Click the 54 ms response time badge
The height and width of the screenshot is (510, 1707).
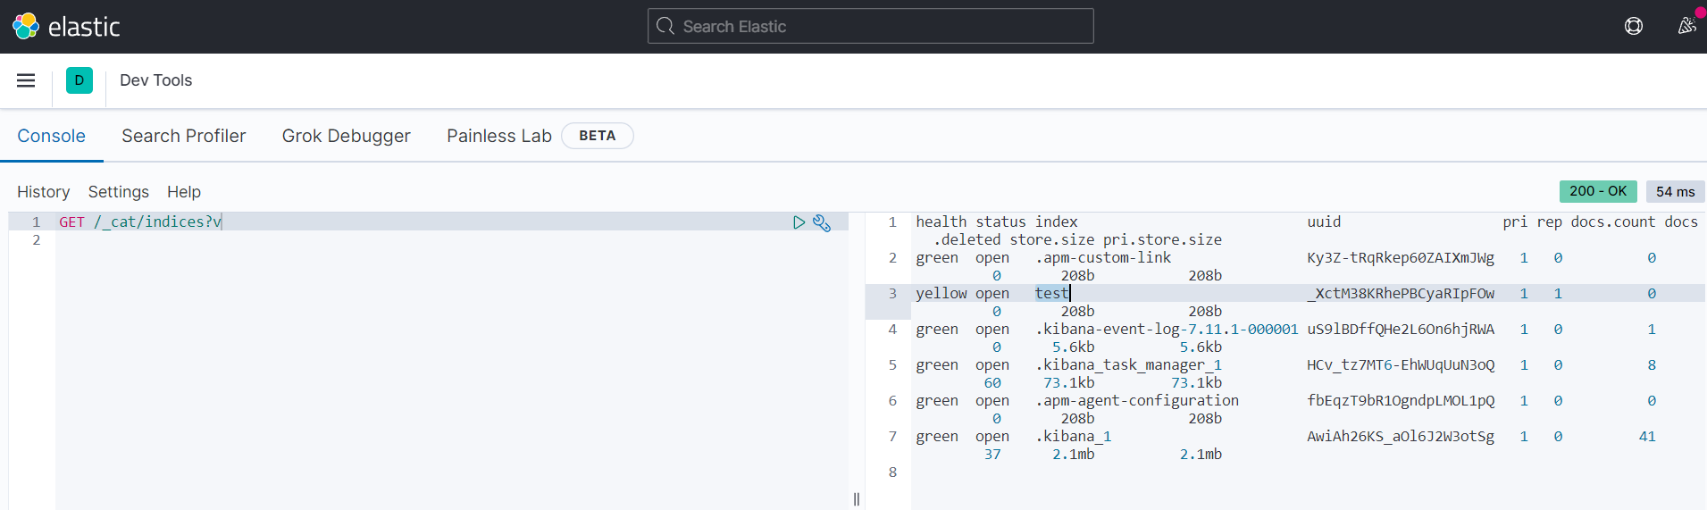tap(1675, 191)
